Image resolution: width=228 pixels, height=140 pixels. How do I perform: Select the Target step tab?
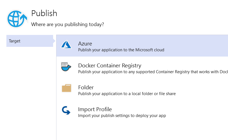point(30,41)
